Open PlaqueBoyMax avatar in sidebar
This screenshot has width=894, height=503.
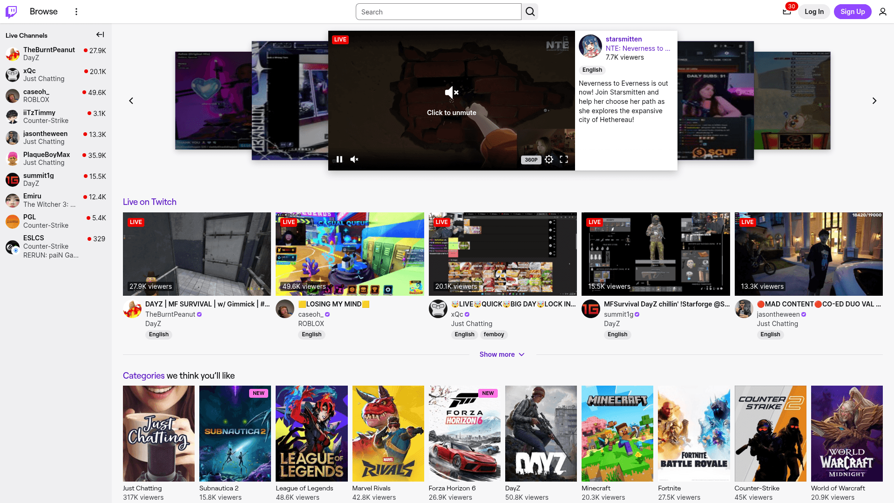(13, 158)
